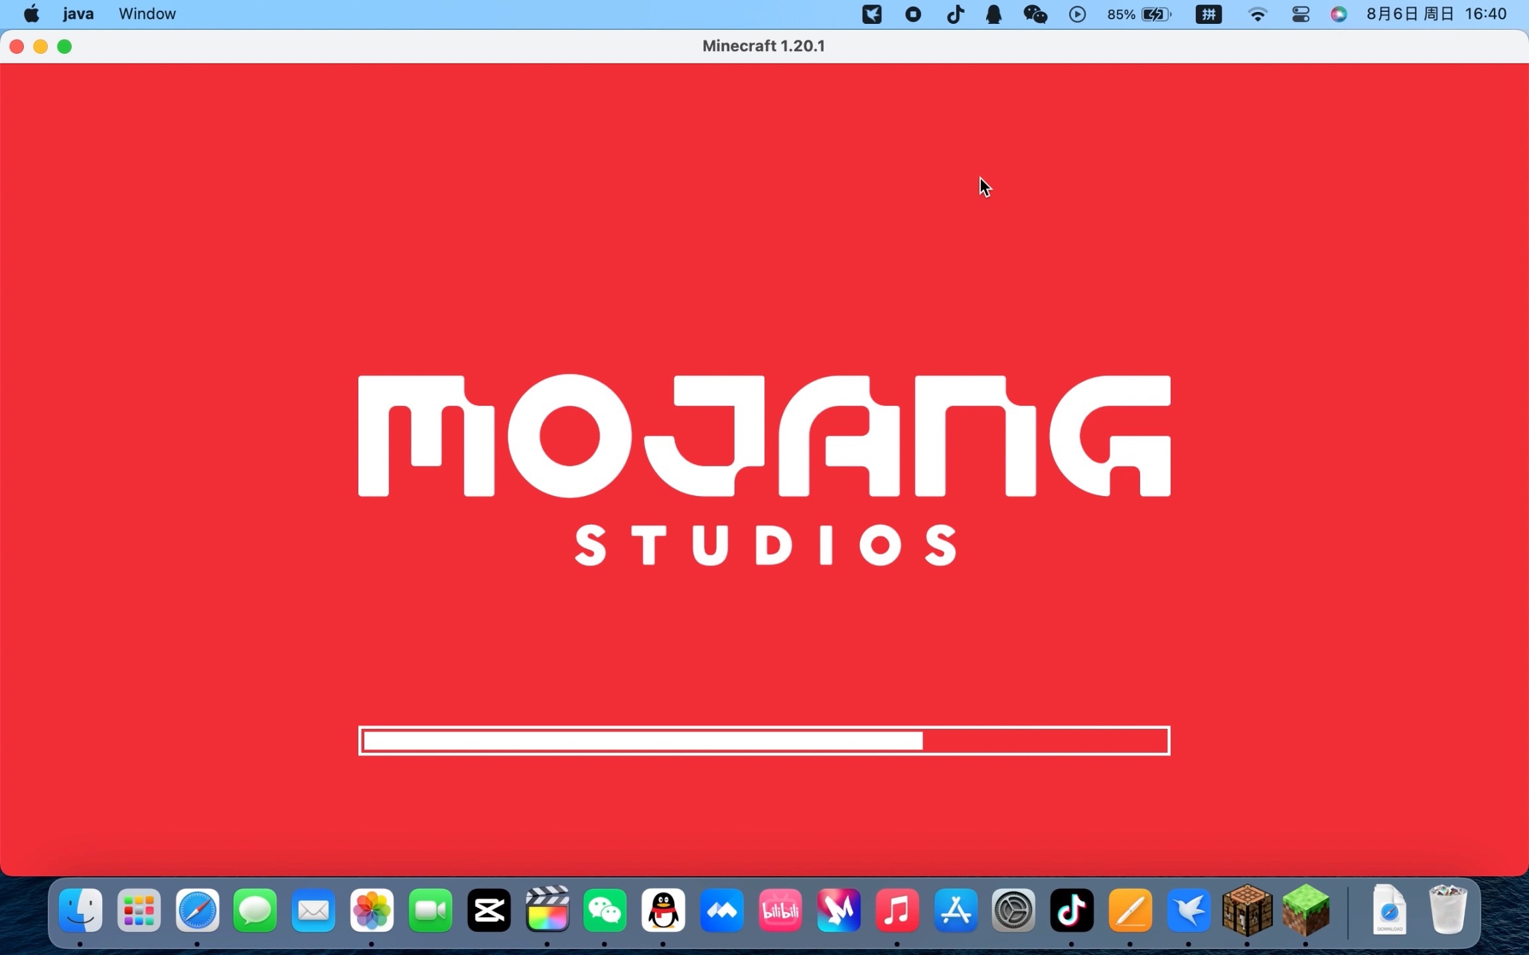Click the WeChat menu bar icon

pyautogui.click(x=1035, y=14)
